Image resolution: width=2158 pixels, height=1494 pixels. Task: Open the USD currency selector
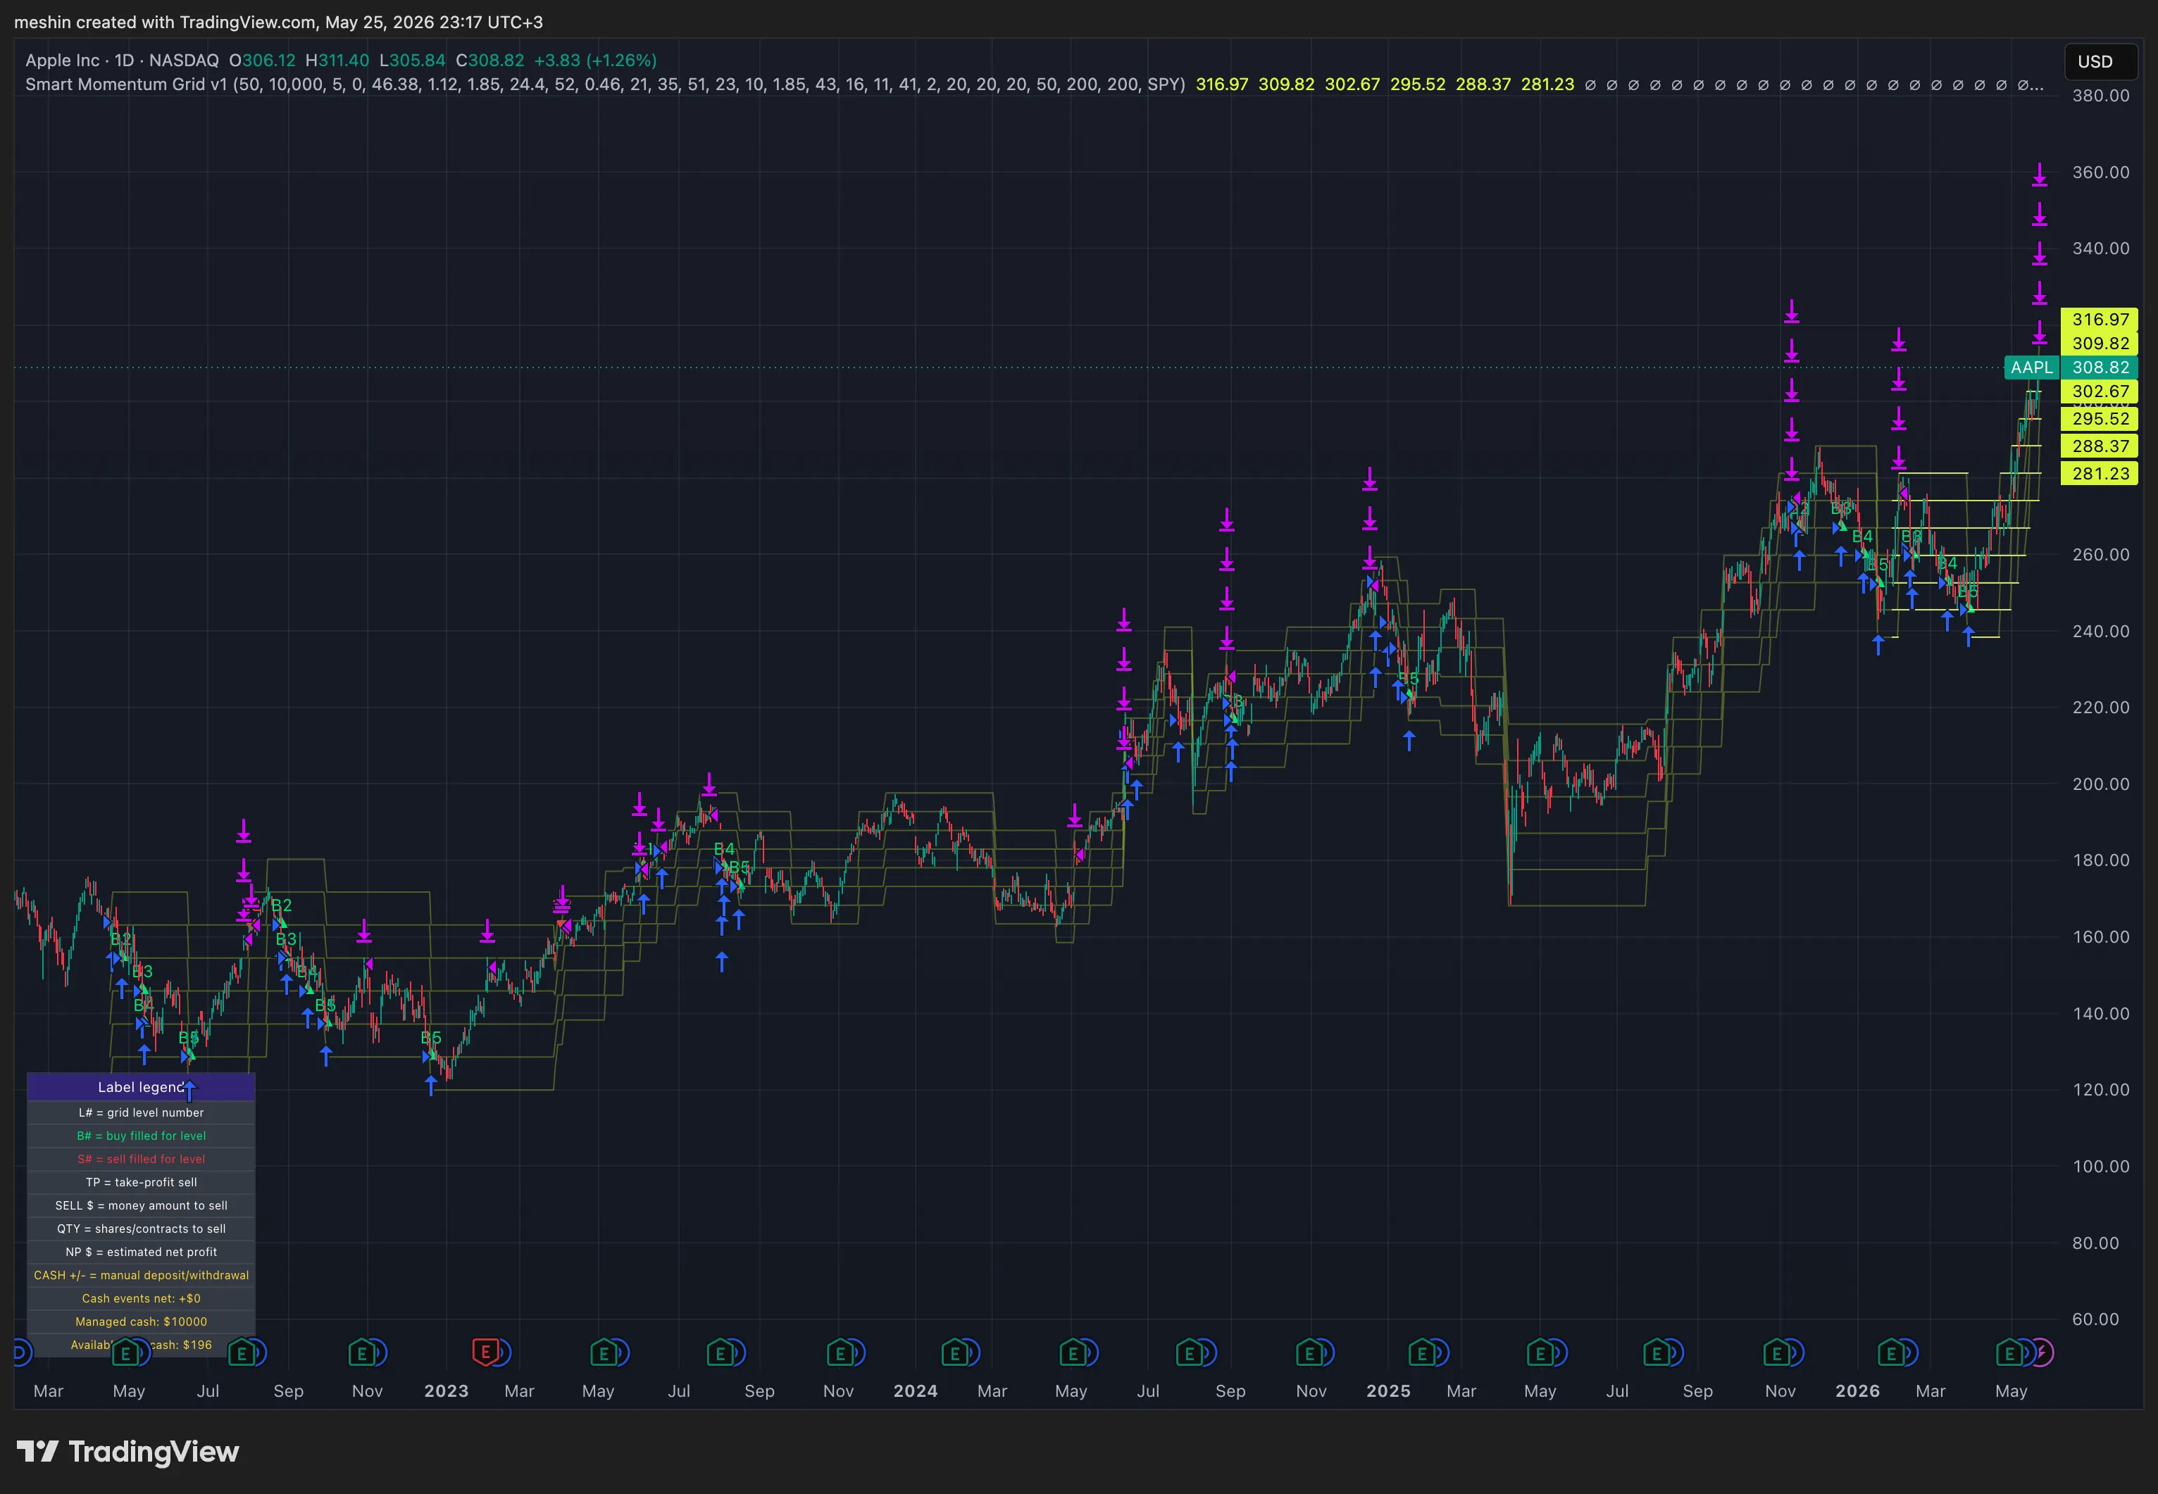2101,62
